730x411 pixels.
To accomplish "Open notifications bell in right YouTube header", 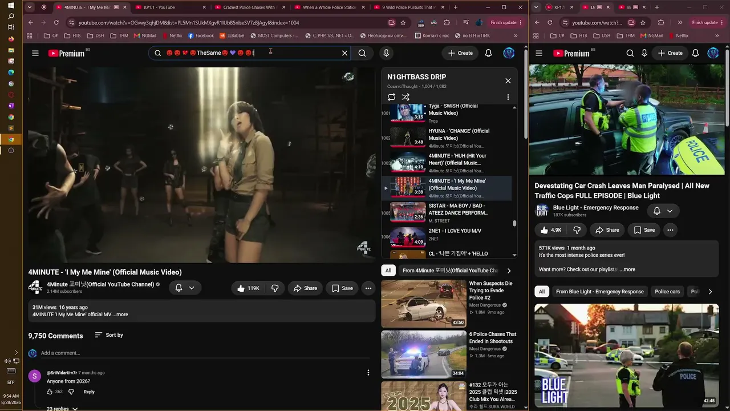I will pyautogui.click(x=695, y=53).
